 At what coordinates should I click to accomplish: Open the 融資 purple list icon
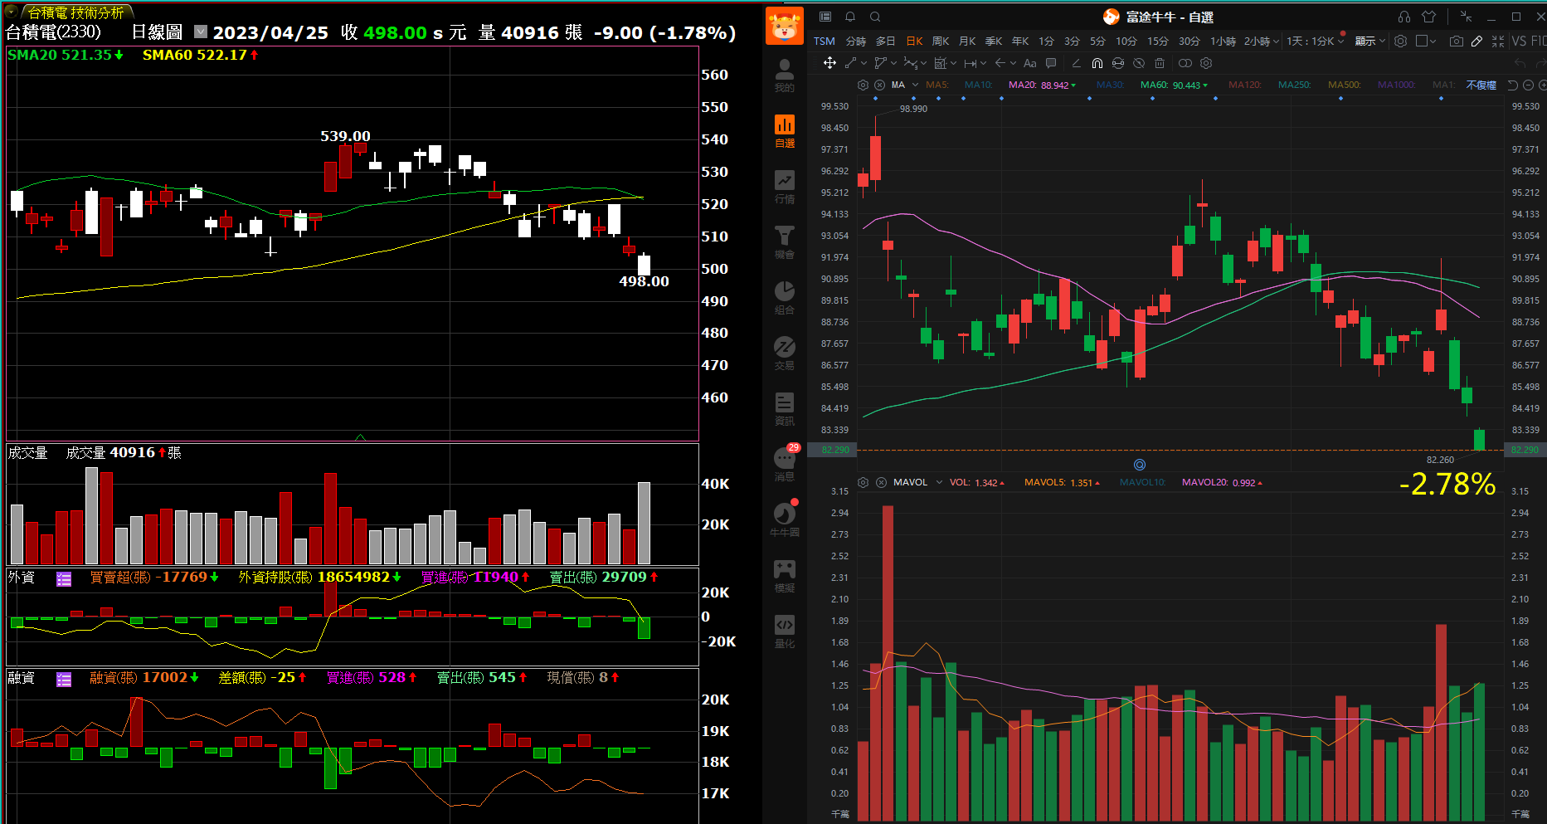coord(64,680)
